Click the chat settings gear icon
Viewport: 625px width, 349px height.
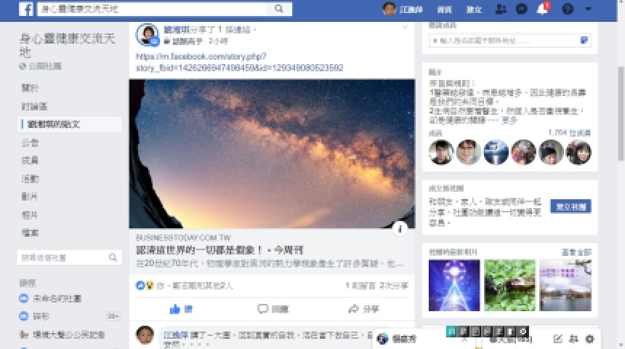click(x=589, y=339)
